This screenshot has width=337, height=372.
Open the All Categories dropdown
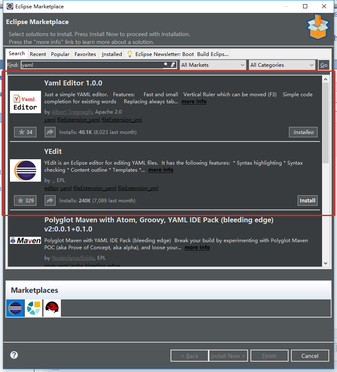point(282,65)
